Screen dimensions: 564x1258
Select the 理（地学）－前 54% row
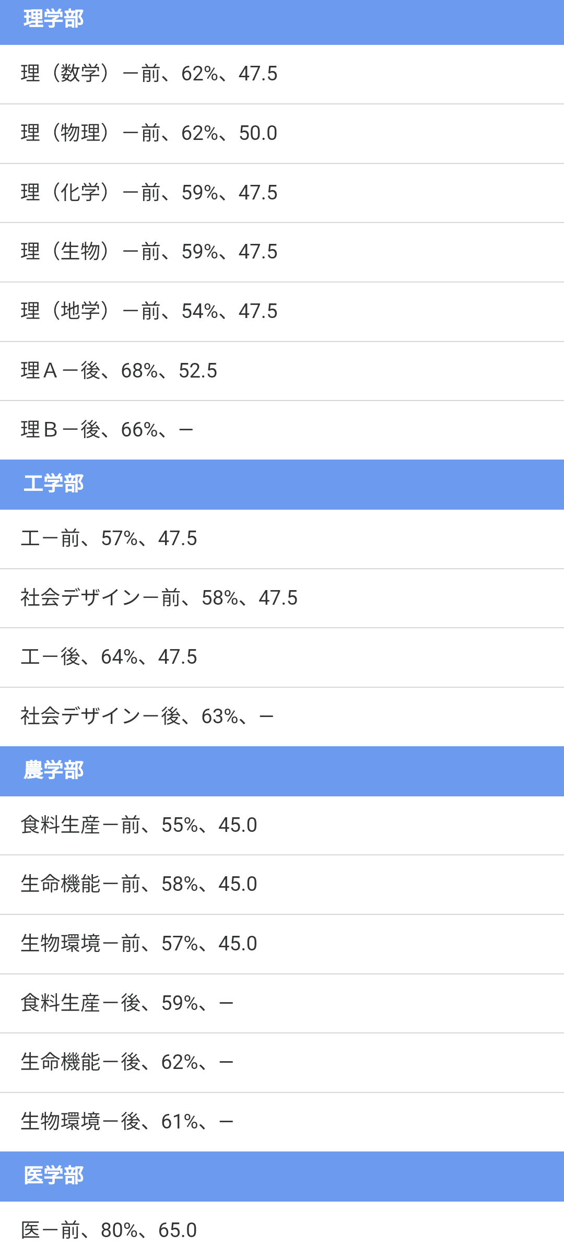tap(282, 312)
